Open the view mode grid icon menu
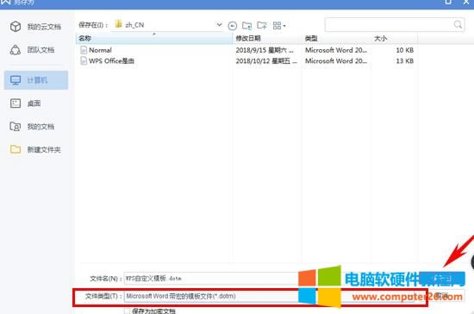The image size is (474, 314). [x=279, y=26]
